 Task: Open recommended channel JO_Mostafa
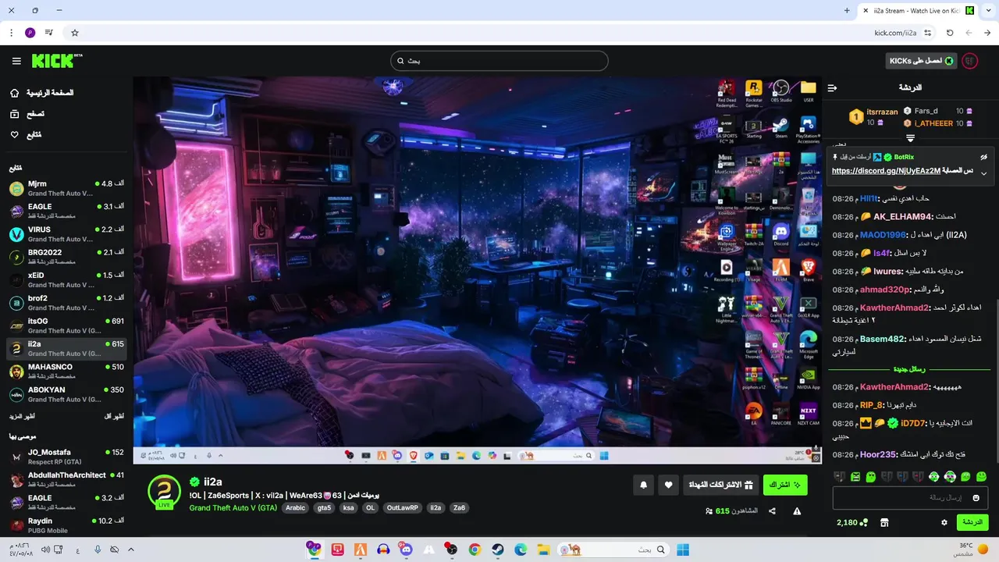point(66,457)
